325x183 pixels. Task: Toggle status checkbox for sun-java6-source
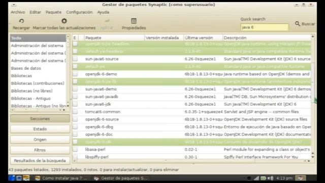click(75, 59)
